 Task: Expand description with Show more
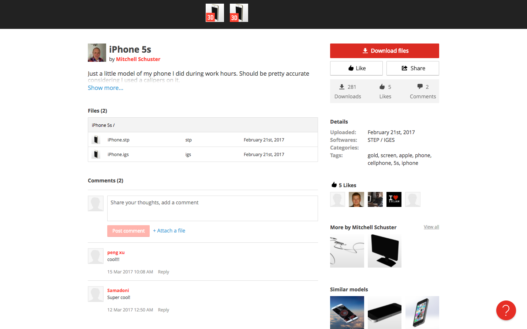[x=105, y=88]
